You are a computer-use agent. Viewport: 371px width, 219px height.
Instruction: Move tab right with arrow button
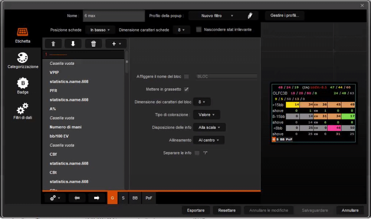[96, 198]
